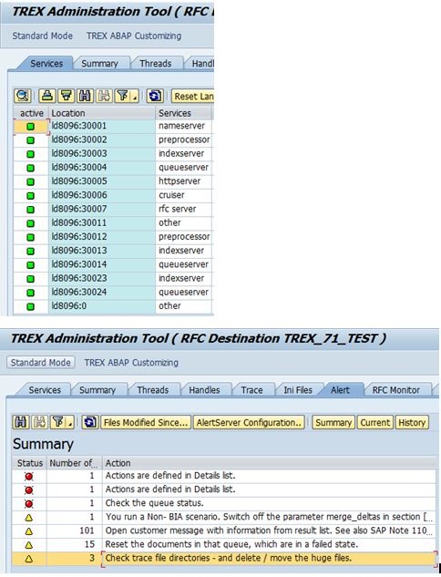This screenshot has height=577, width=441.
Task: Open the filter dropdown arrow in the Alert toolbar
Action: (70, 423)
